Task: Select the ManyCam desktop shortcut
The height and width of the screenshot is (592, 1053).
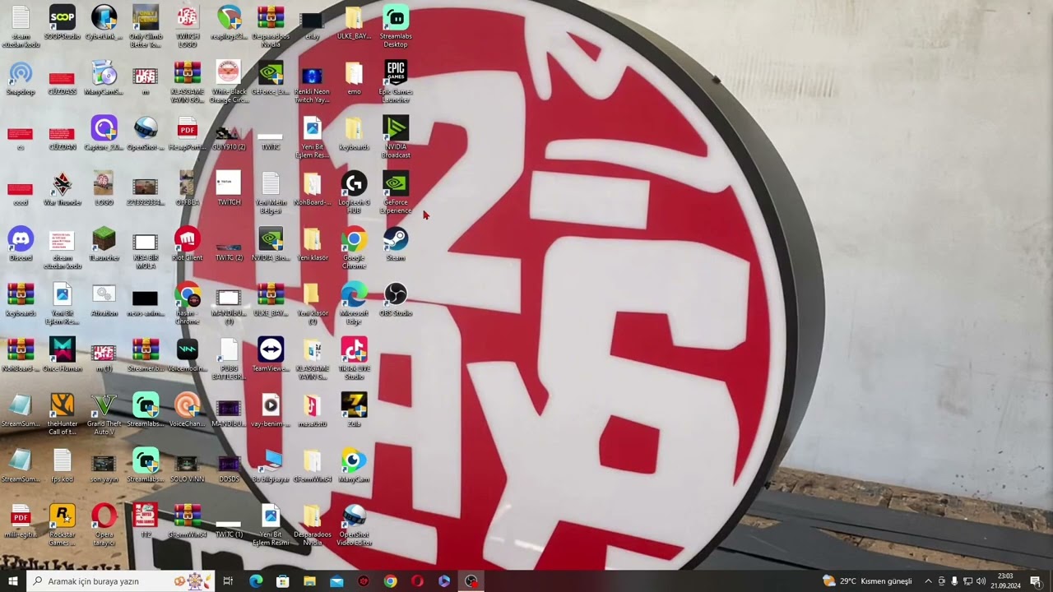Action: click(x=354, y=465)
